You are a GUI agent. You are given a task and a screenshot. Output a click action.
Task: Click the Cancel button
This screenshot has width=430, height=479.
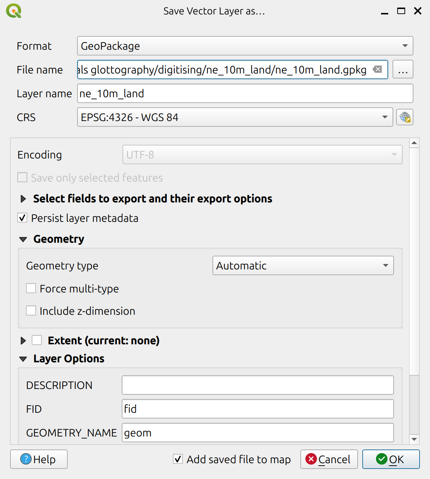coord(329,459)
